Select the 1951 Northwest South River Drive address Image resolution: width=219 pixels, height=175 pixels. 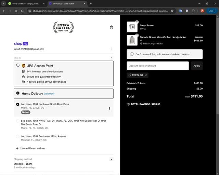coord(17,104)
